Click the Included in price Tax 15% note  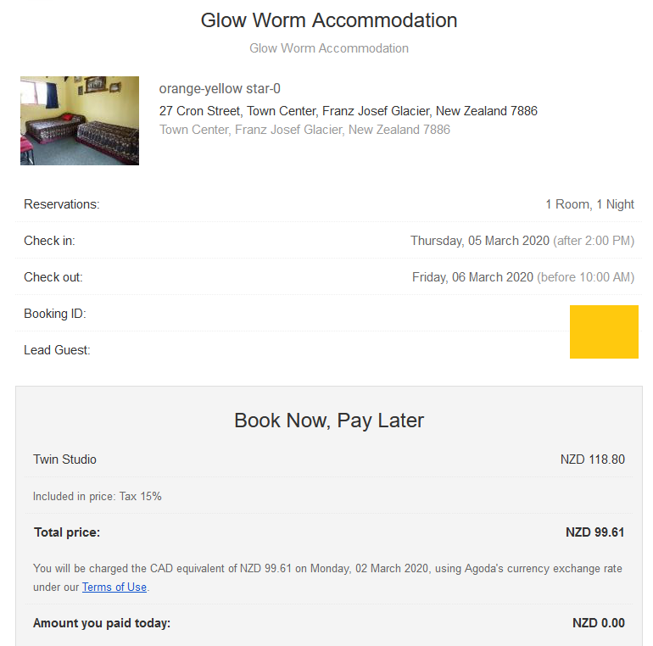tap(98, 496)
